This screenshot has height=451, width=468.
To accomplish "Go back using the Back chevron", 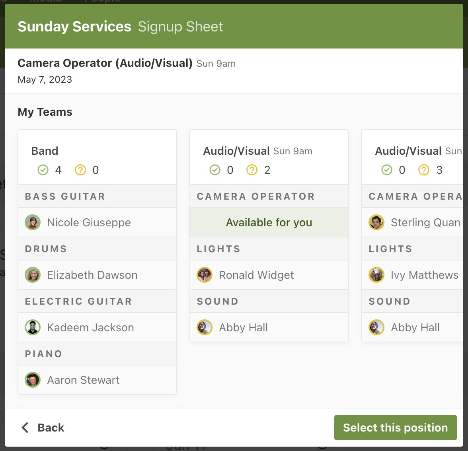I will point(25,428).
